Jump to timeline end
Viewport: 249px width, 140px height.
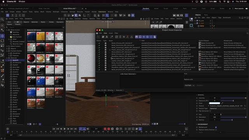75,129
